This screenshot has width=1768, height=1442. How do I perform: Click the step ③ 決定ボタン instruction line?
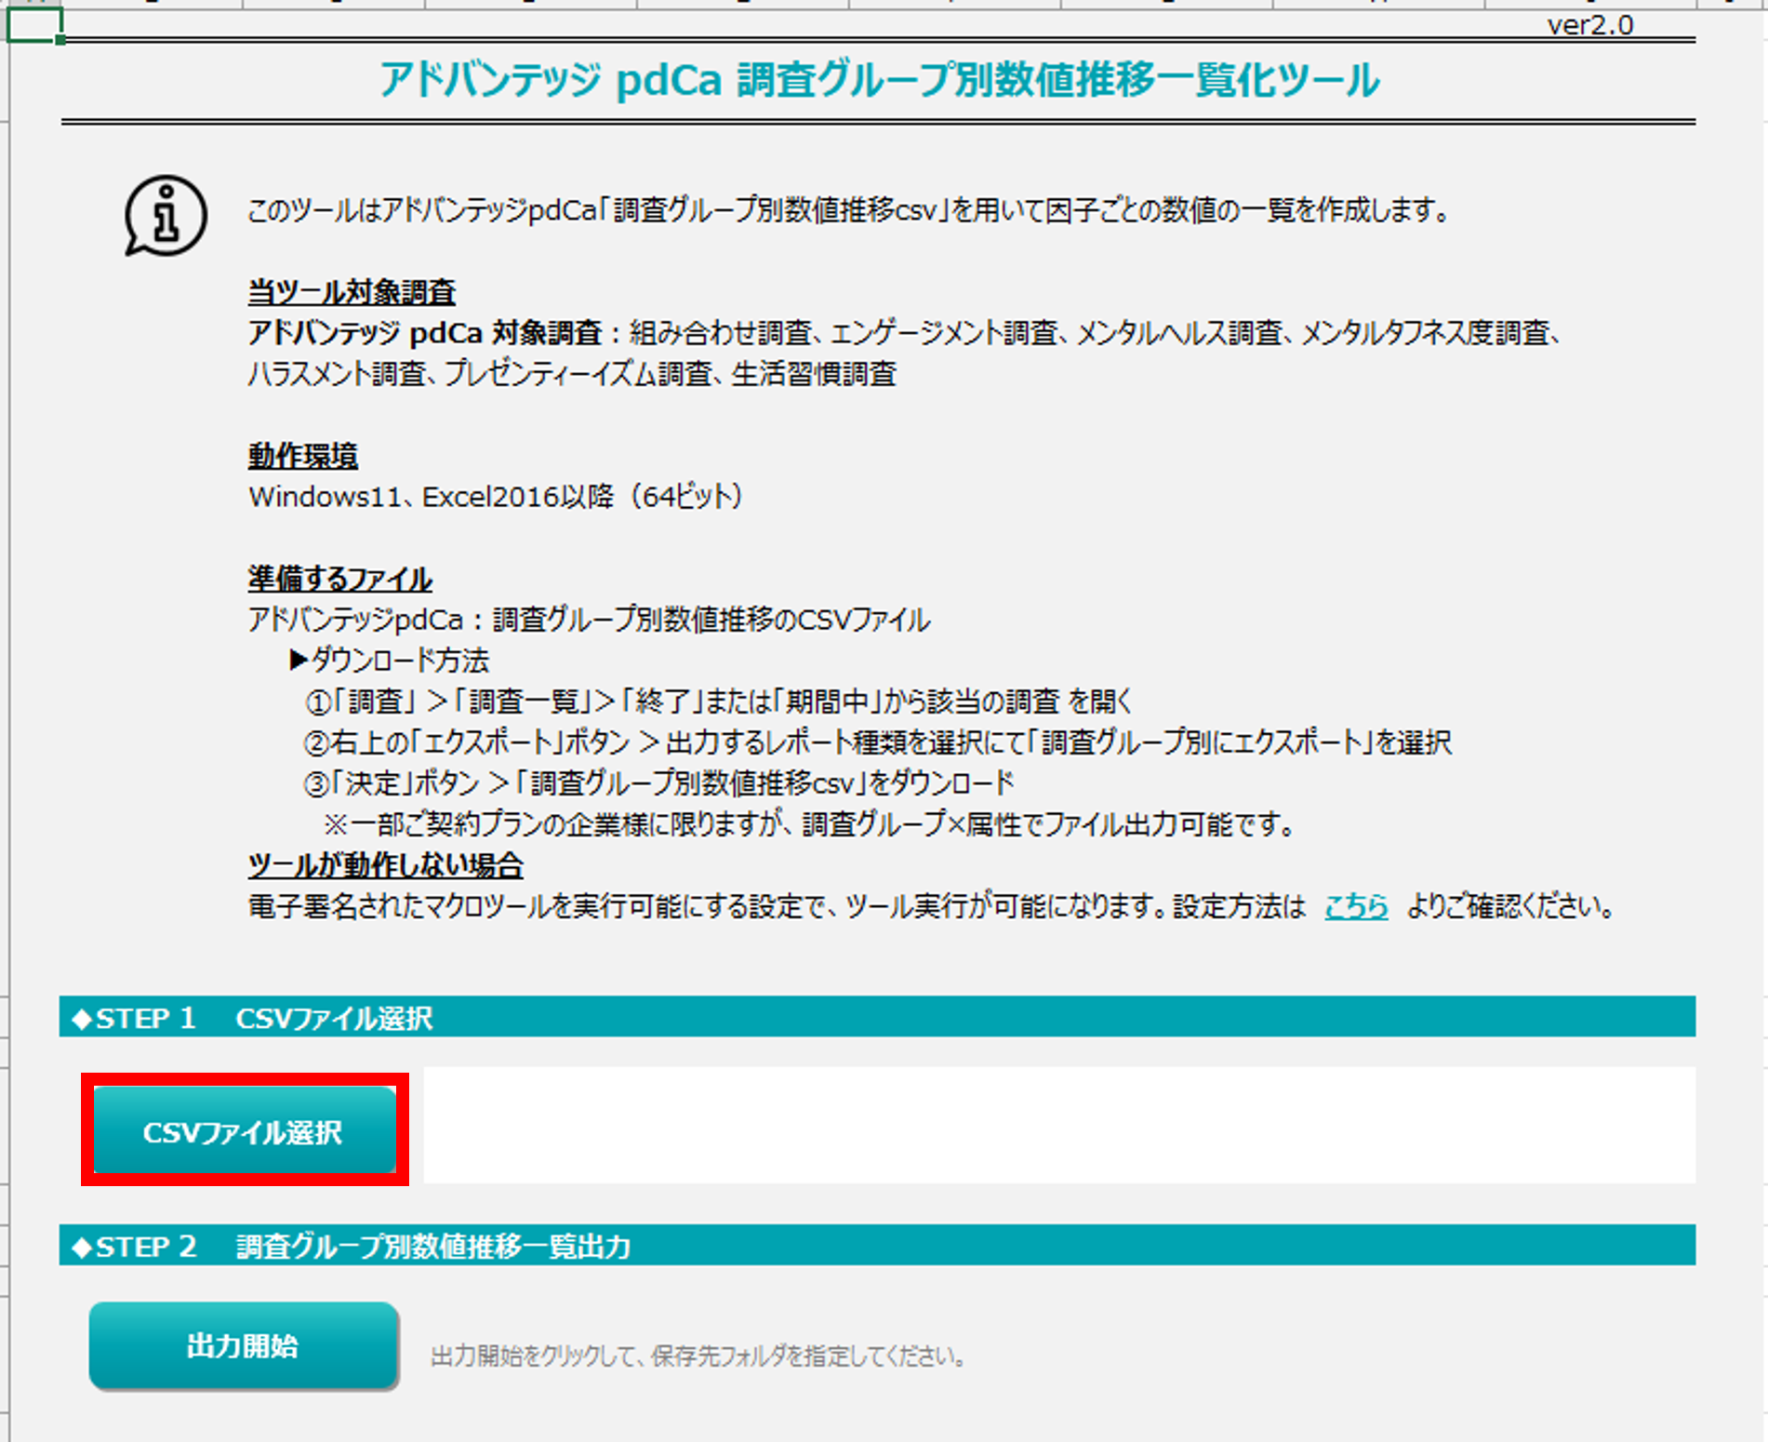[x=658, y=783]
